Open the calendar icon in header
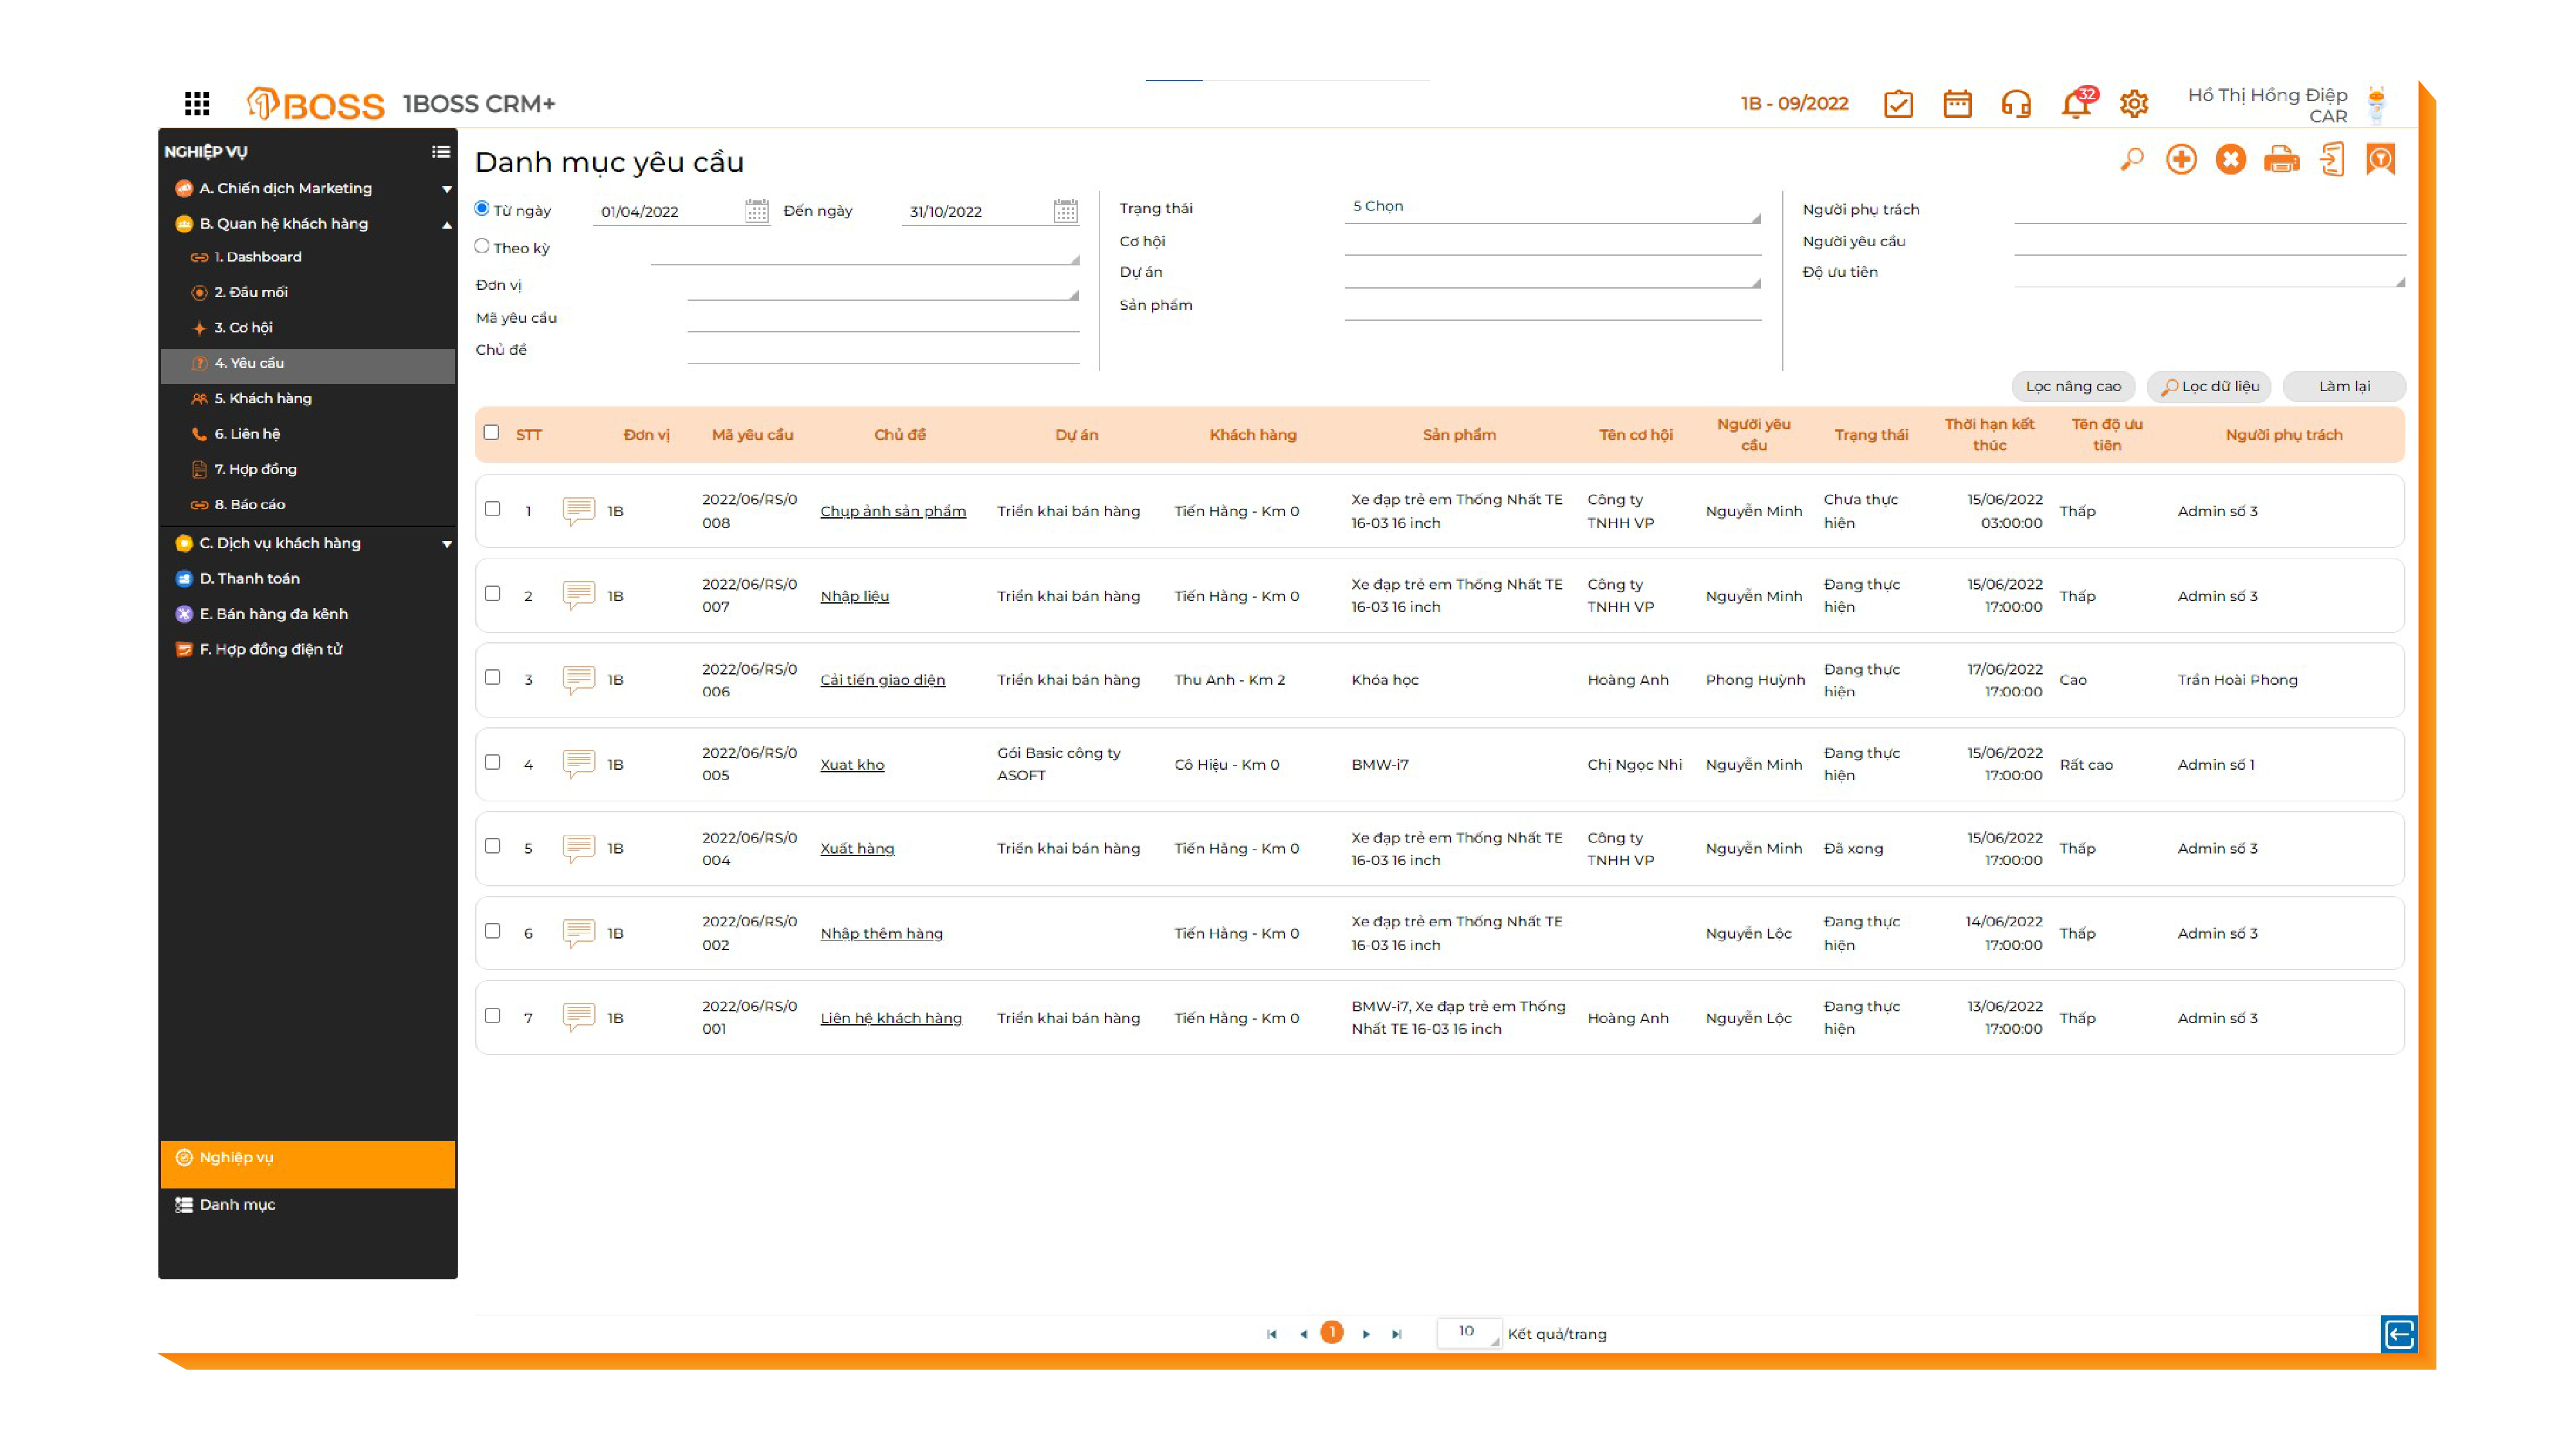 tap(1957, 104)
